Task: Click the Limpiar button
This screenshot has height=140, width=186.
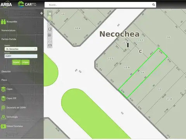Action: [25, 62]
